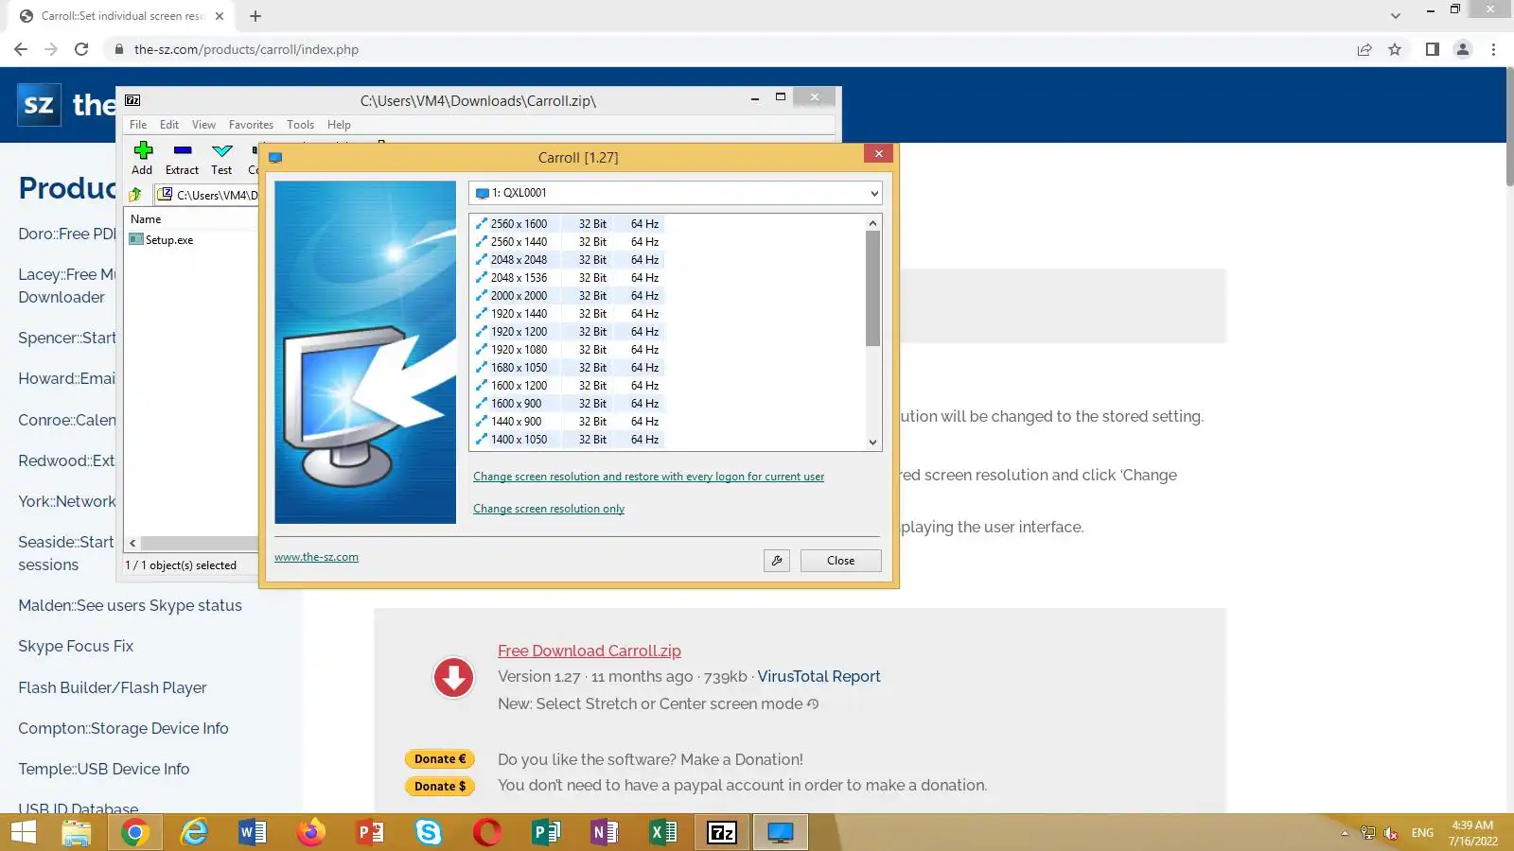The height and width of the screenshot is (851, 1514).
Task: Go back in Chrome
Action: (x=21, y=49)
